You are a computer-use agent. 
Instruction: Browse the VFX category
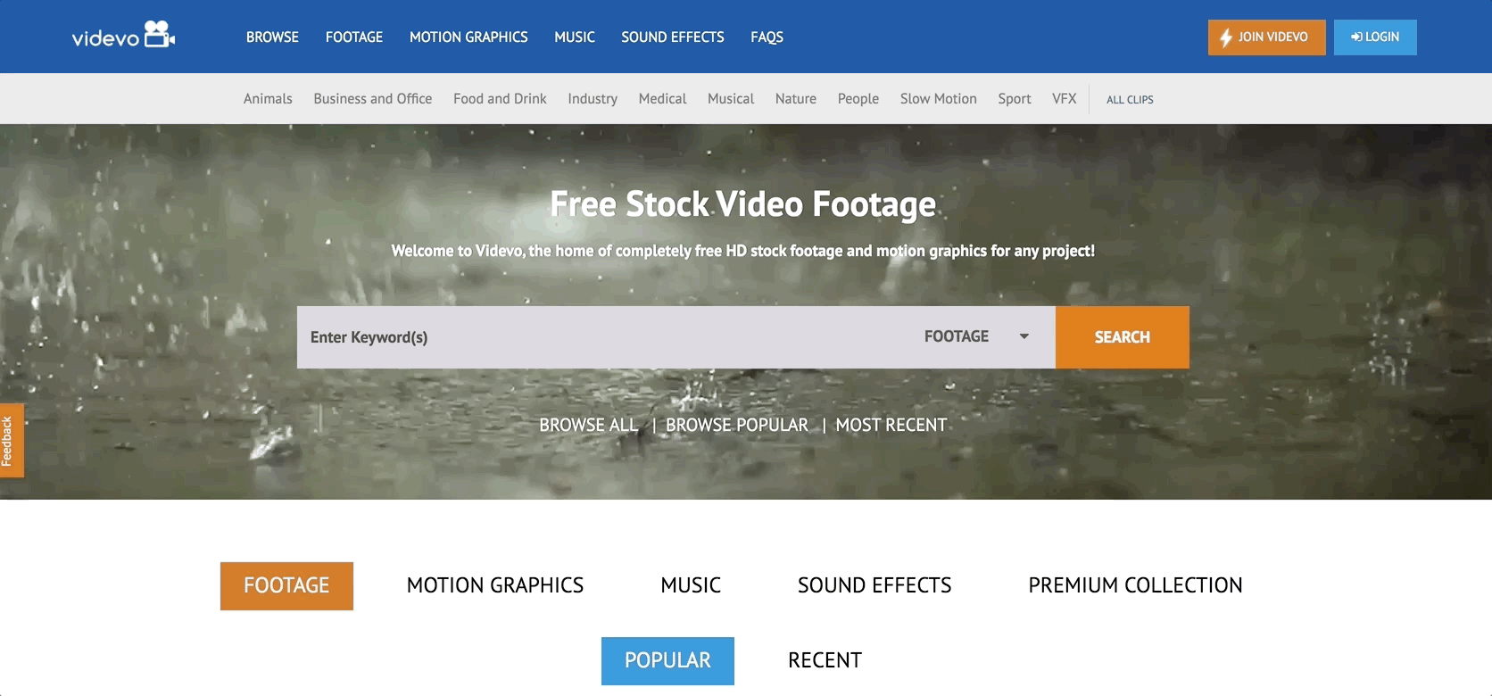(1065, 98)
